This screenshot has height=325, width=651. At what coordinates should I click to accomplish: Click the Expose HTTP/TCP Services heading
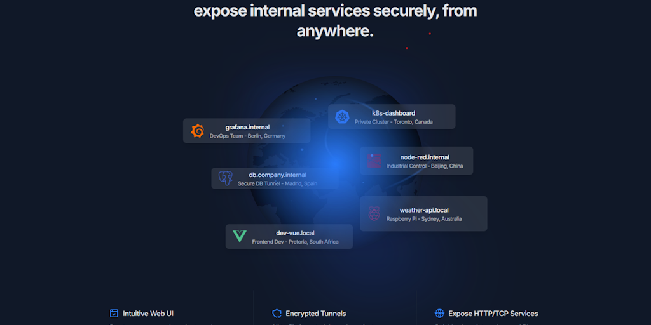(x=493, y=314)
